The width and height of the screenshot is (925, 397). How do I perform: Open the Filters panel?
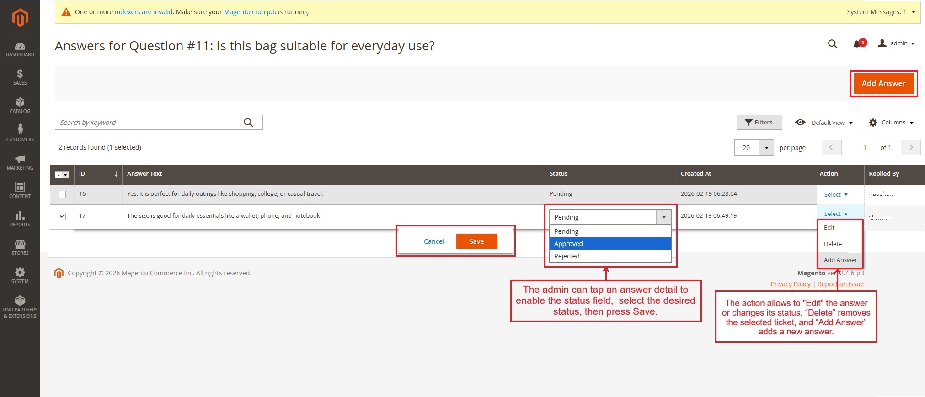[759, 123]
